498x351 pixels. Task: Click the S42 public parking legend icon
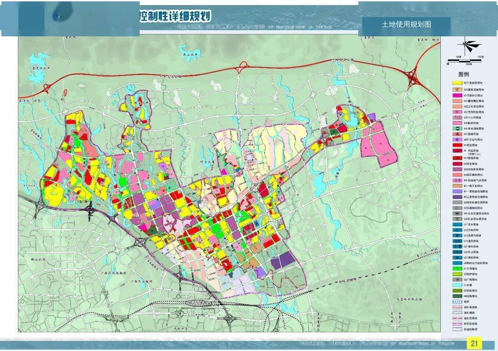(456, 219)
